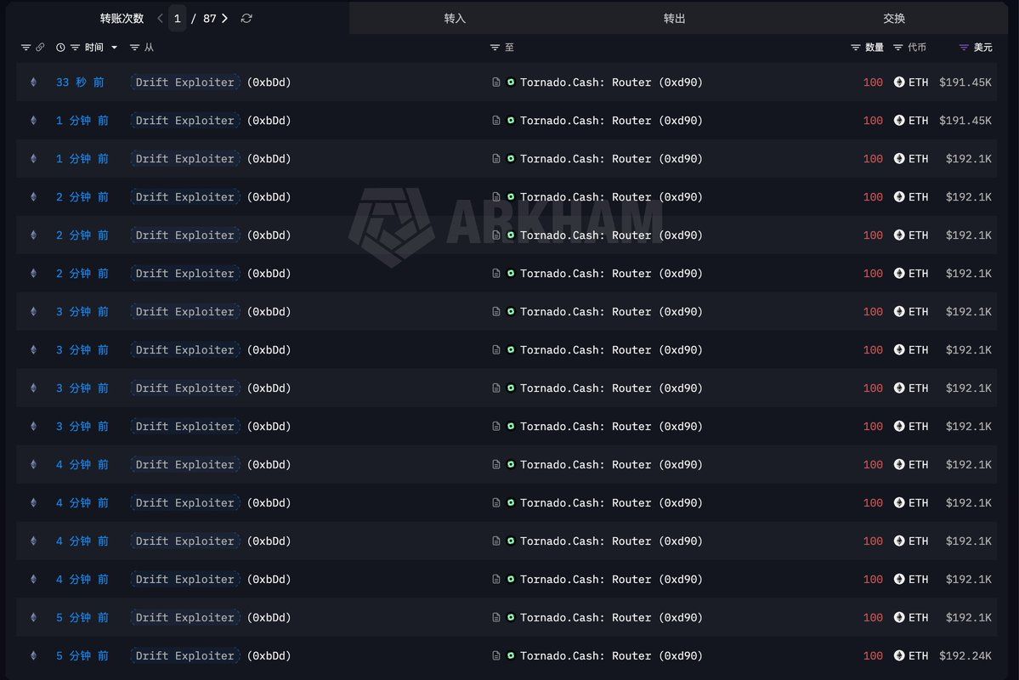Open Tornado.Cash: Router in the $192.24K row
The height and width of the screenshot is (680, 1019).
click(x=586, y=655)
